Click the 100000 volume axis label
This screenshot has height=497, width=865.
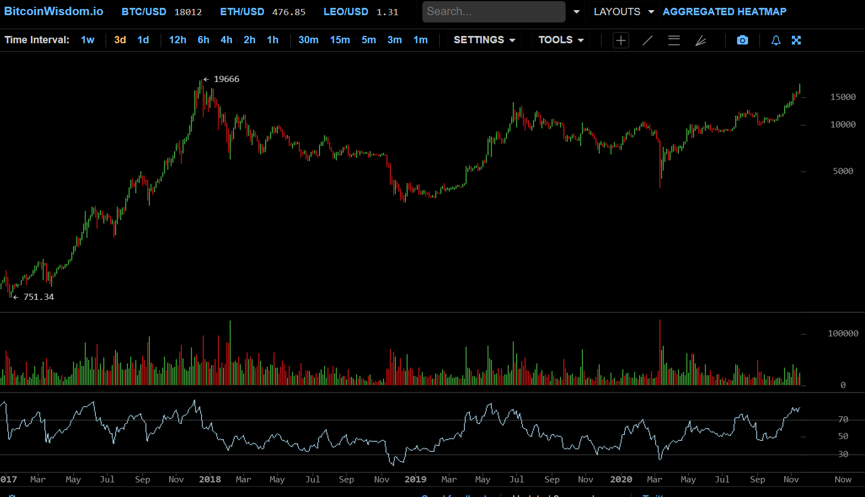click(843, 334)
